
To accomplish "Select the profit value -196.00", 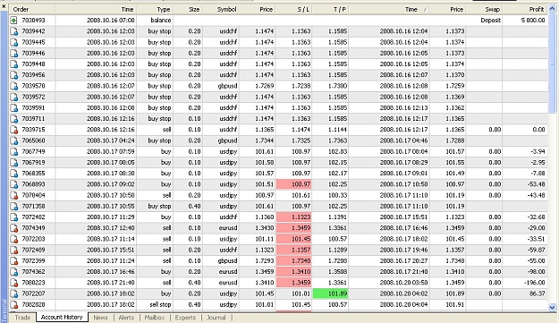I will (x=535, y=283).
